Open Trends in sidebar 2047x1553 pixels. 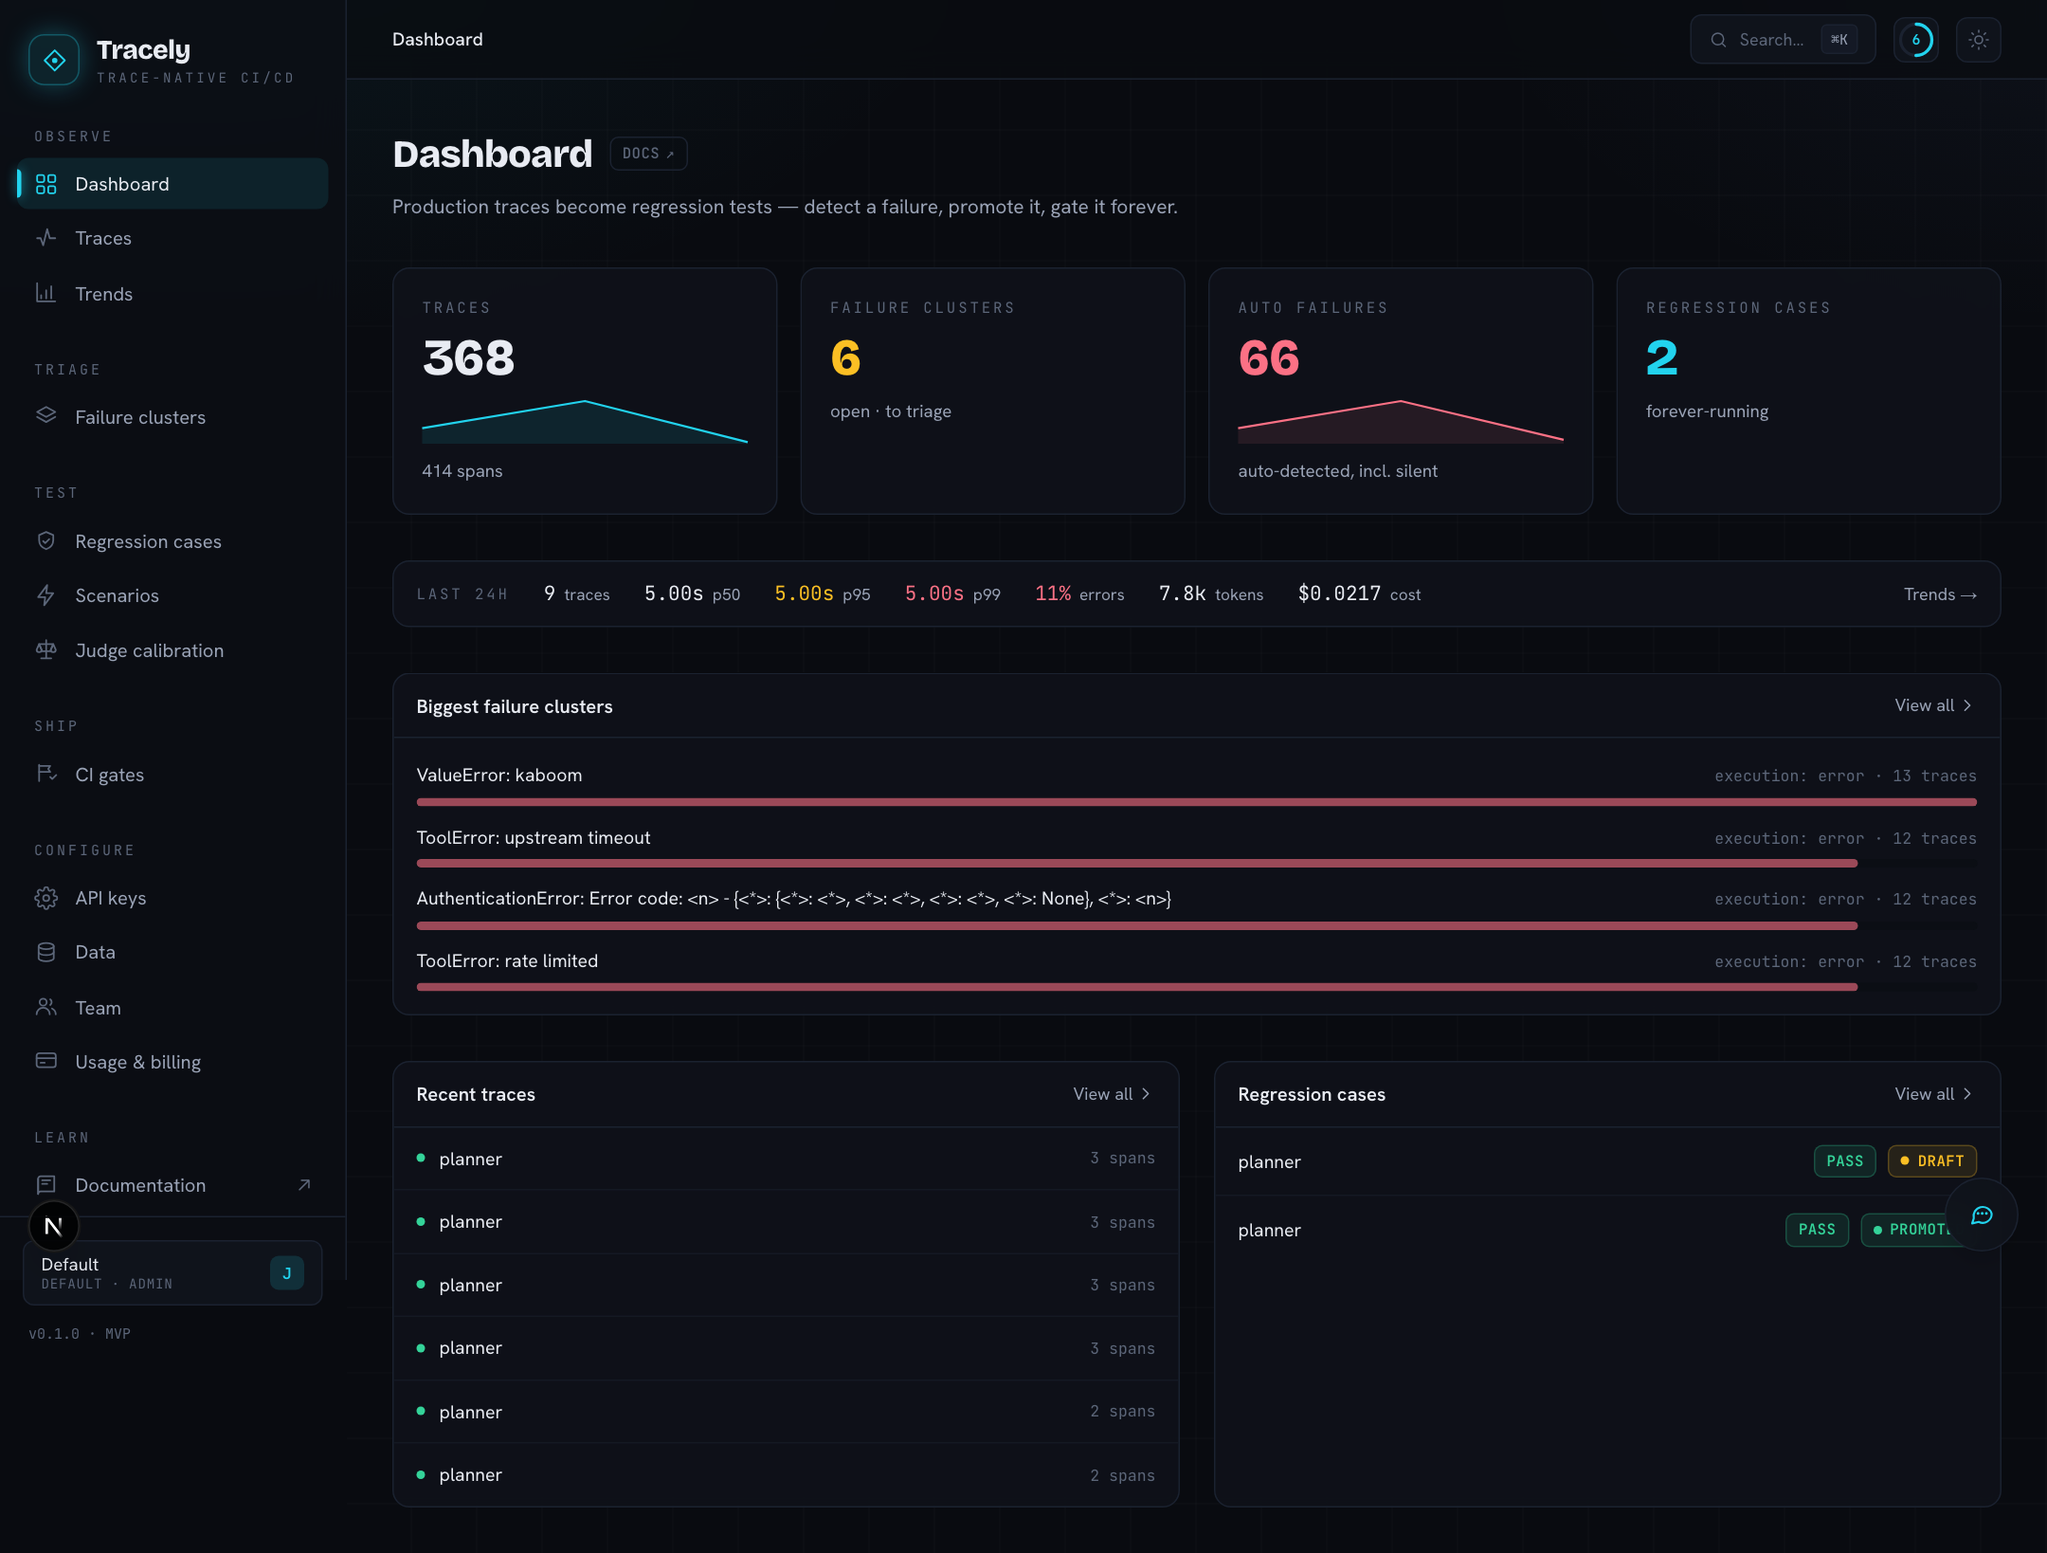pyautogui.click(x=172, y=293)
